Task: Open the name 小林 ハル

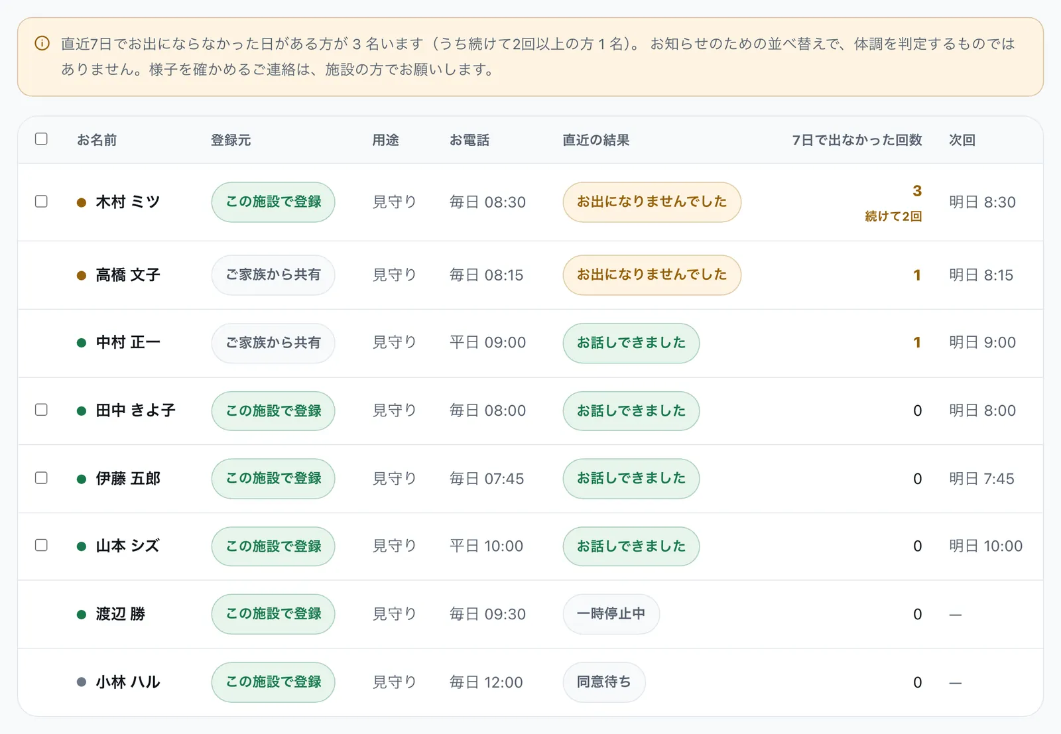Action: (128, 682)
